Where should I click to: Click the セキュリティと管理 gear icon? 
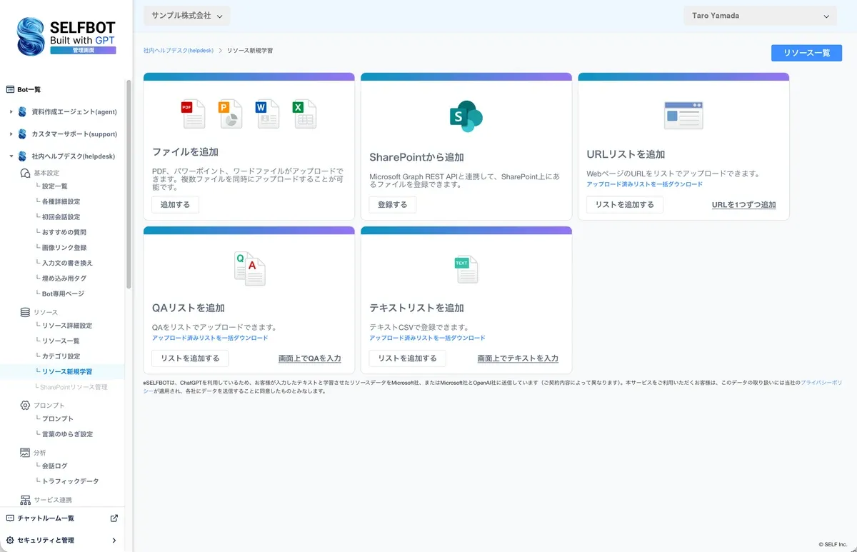pos(10,541)
